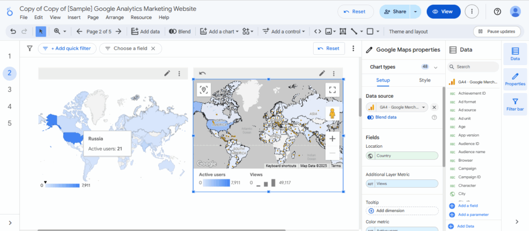Image resolution: width=529 pixels, height=231 pixels.
Task: Click Add data in toolbar
Action: tap(145, 32)
